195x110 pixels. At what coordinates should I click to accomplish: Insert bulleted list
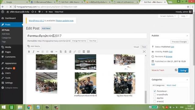coord(43,52)
